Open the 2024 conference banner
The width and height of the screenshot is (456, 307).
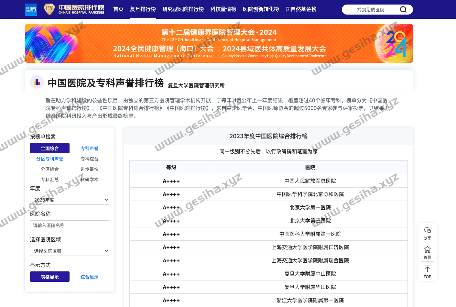point(219,43)
